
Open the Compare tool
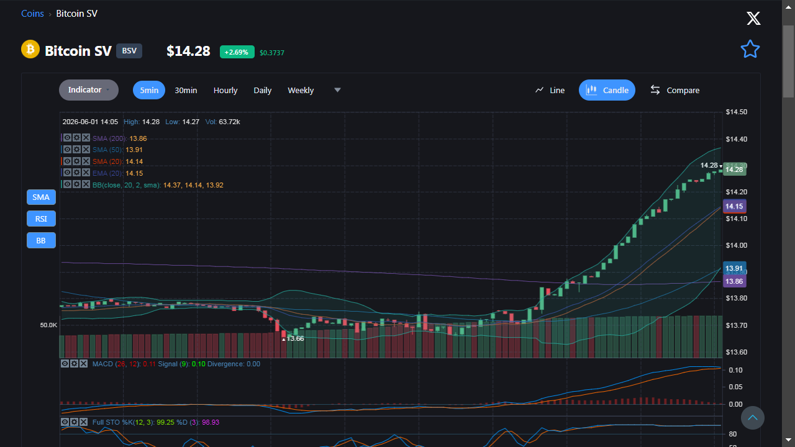[675, 90]
